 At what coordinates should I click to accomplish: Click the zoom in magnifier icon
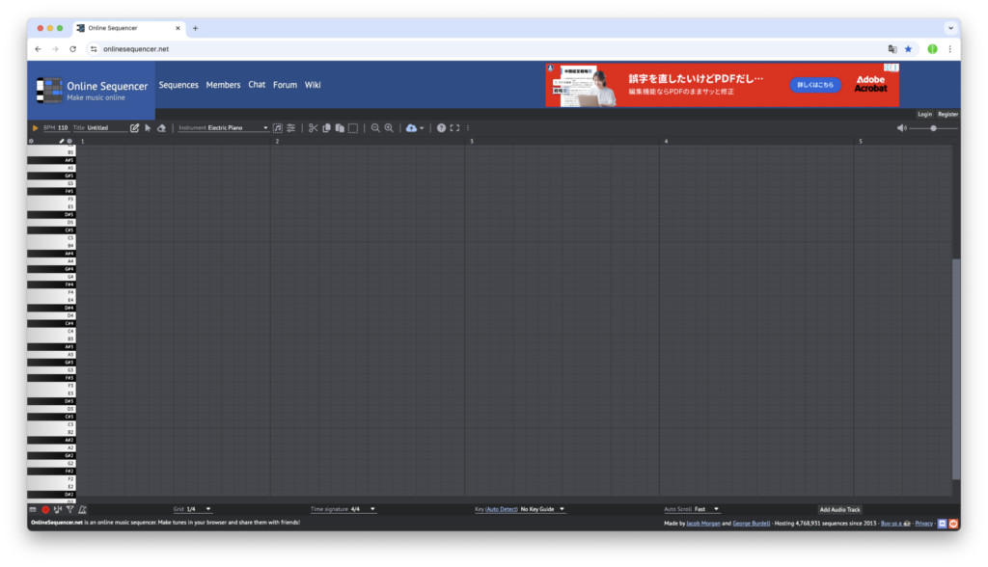click(x=389, y=127)
